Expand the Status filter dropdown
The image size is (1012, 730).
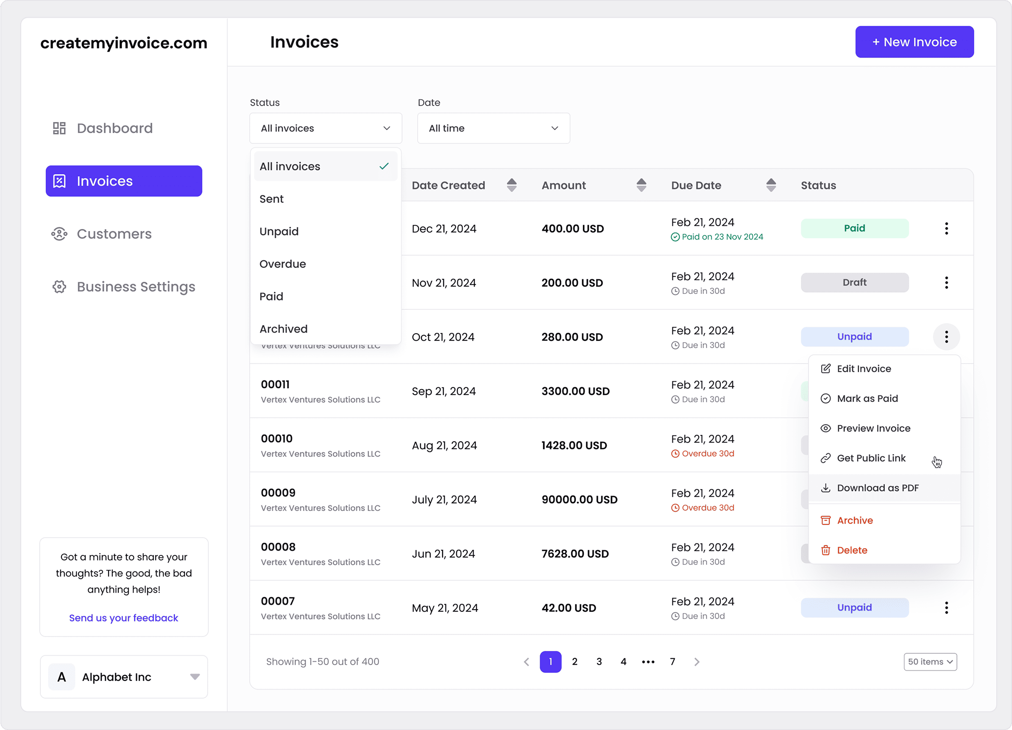coord(325,128)
